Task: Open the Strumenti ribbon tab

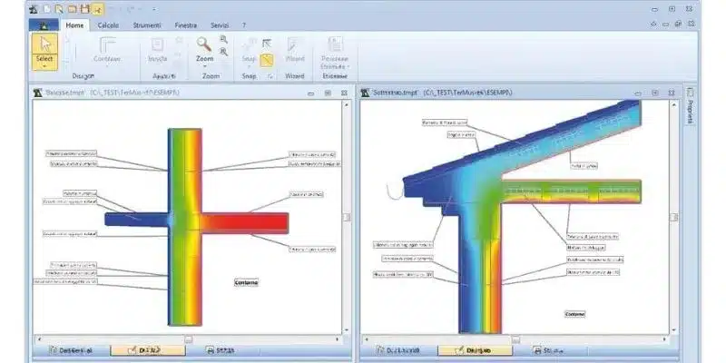Action: [x=147, y=25]
